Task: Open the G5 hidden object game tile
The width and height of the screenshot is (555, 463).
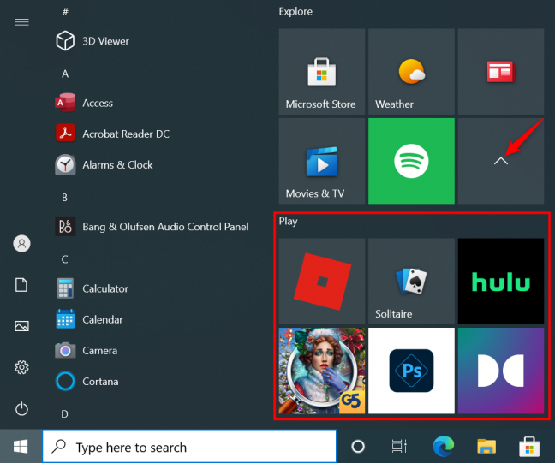Action: click(322, 371)
